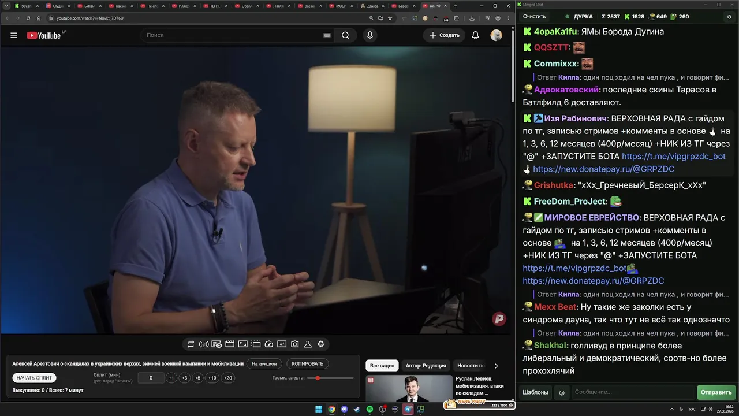Open settings gear in player toolbar
The height and width of the screenshot is (416, 739).
pos(321,344)
